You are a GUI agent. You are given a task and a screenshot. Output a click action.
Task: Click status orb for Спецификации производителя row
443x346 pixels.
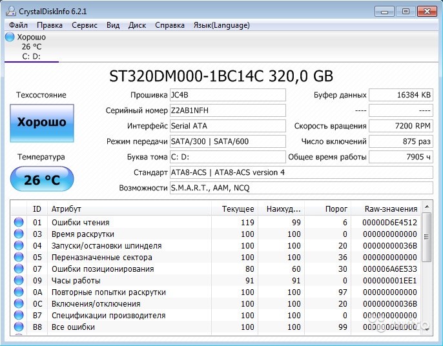coord(19,315)
